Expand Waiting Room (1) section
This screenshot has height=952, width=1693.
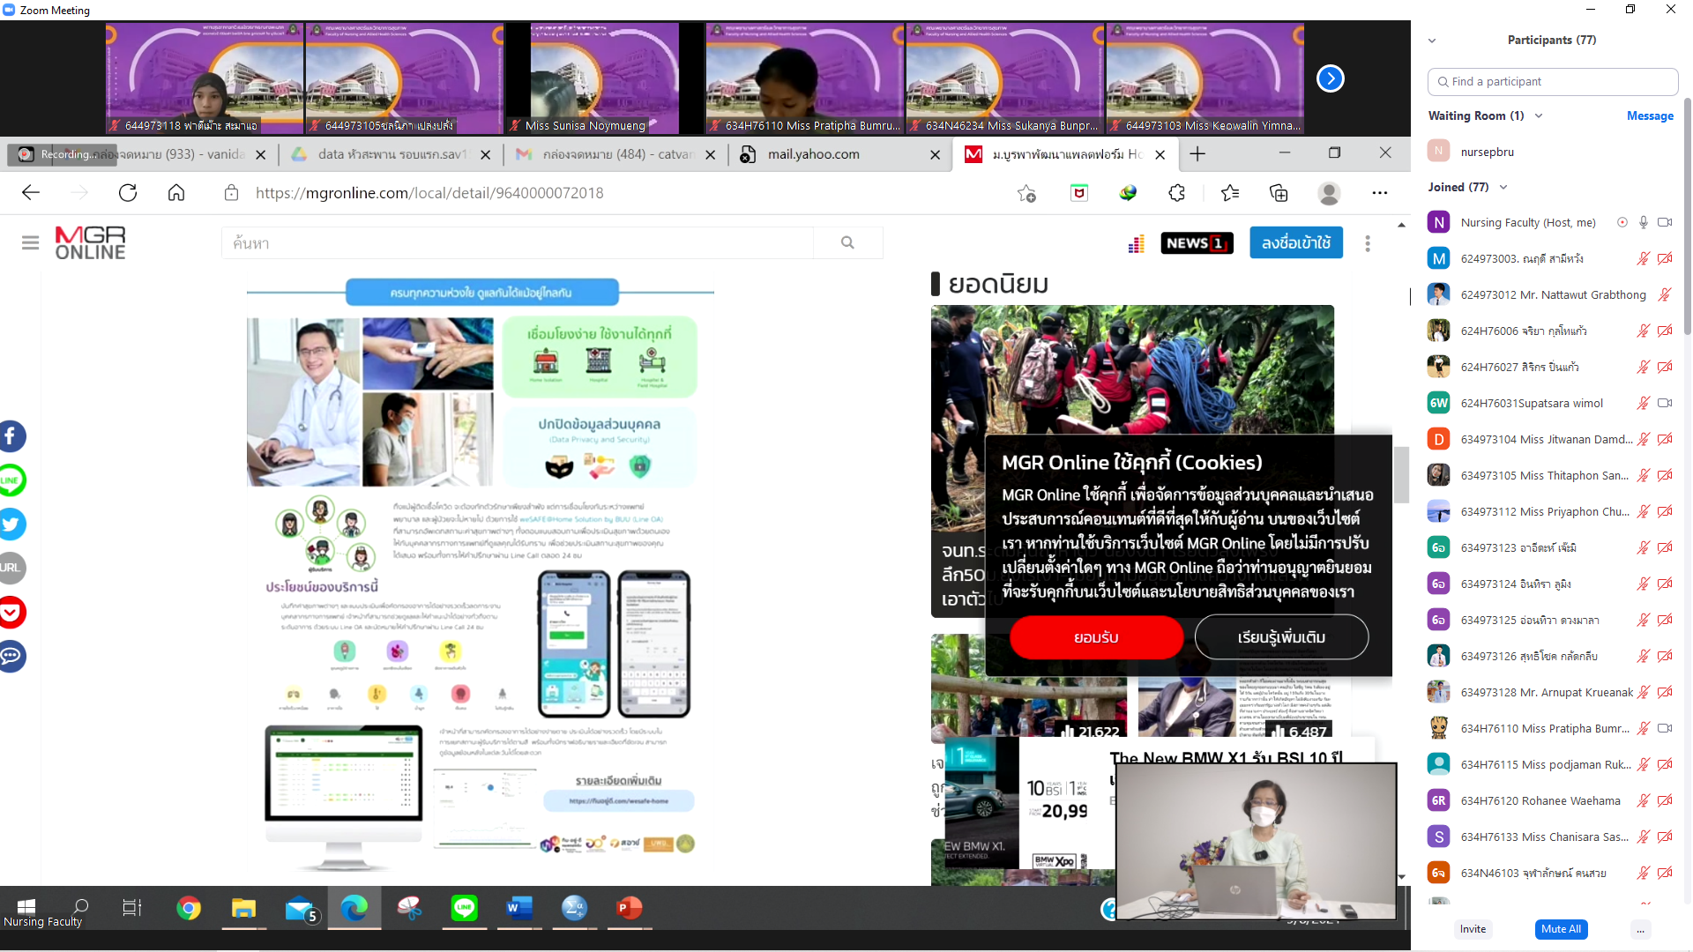tap(1539, 116)
